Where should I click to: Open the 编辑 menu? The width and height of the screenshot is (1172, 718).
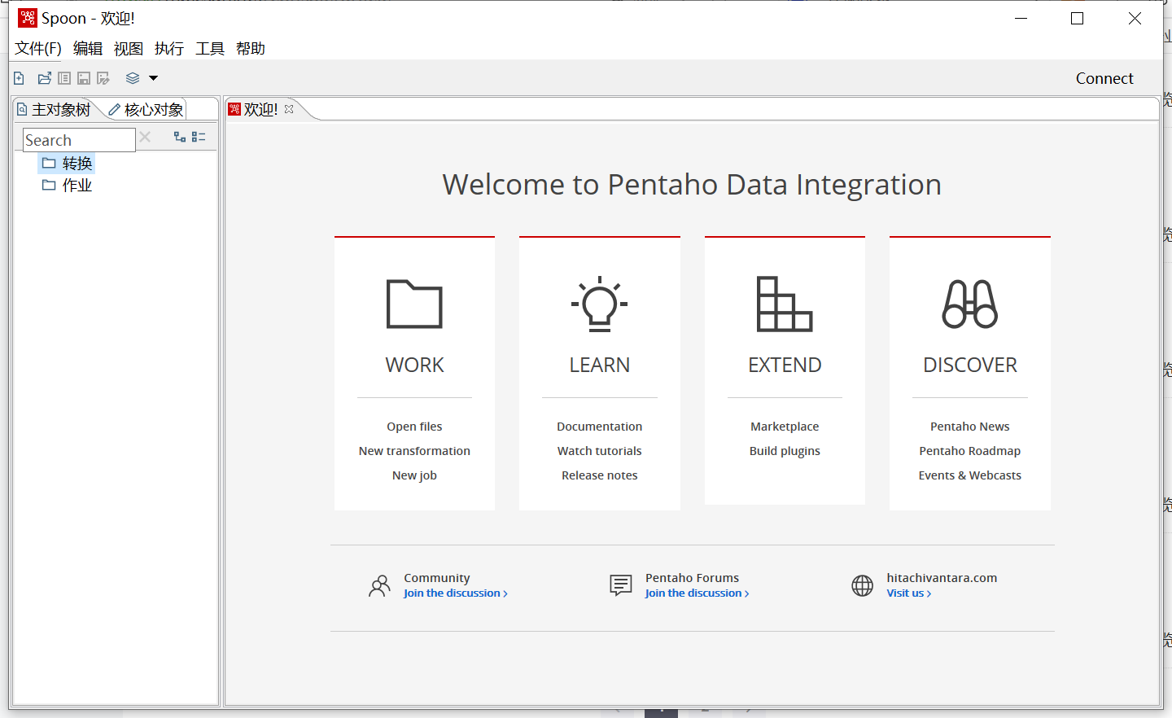pos(88,49)
